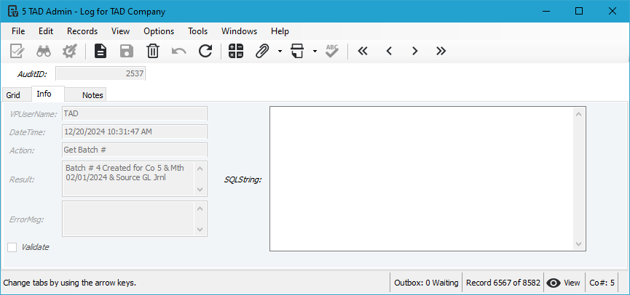The image size is (630, 295).
Task: Click the edit record checkmark-pencil icon
Action: tap(17, 52)
